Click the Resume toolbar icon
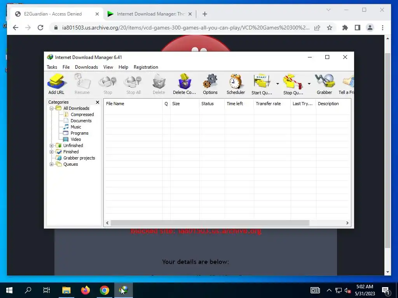Viewport: 398px width, 298px height. click(x=82, y=84)
